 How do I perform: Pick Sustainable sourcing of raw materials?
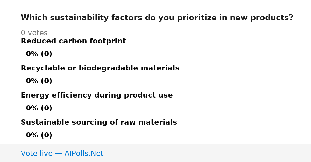(99, 123)
